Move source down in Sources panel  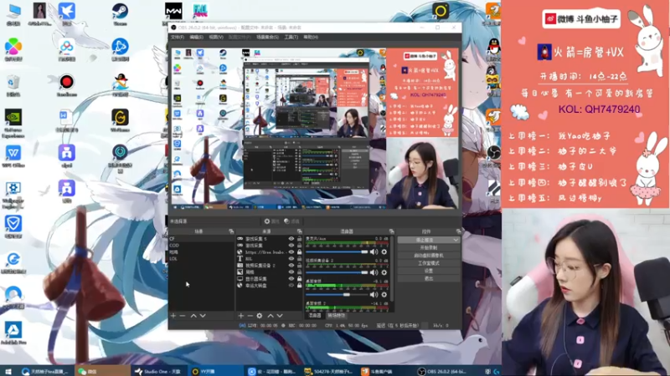coord(280,316)
